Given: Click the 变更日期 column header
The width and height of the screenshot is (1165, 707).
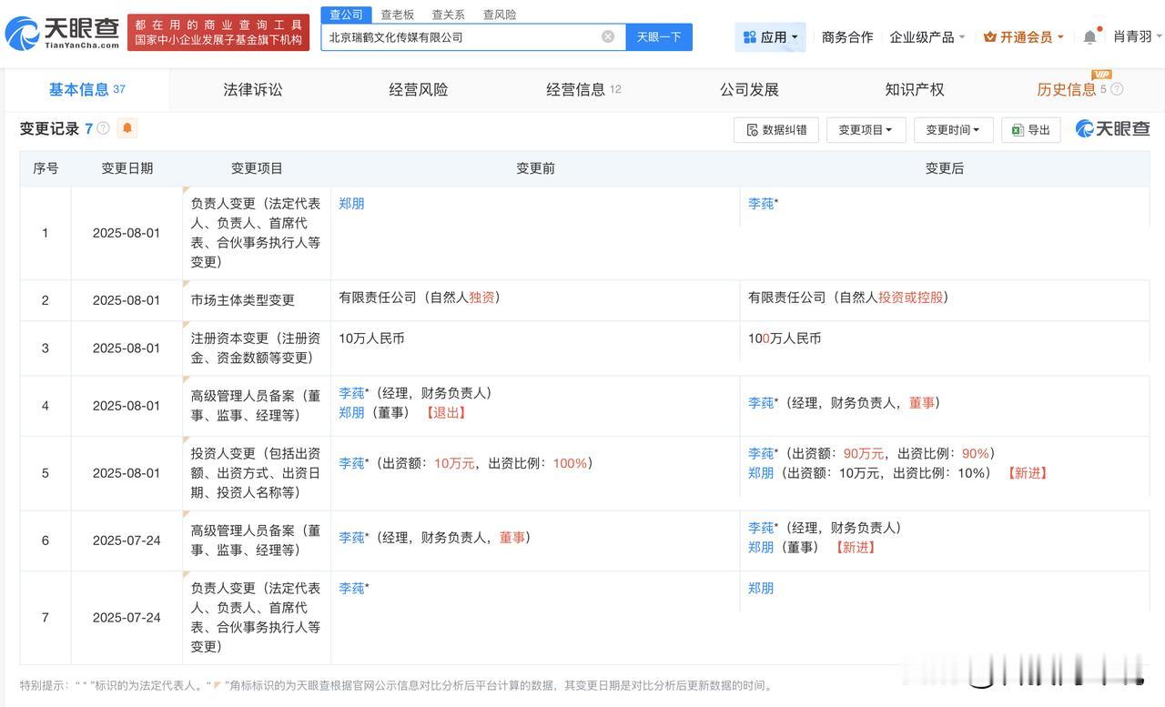Looking at the screenshot, I should 127,168.
